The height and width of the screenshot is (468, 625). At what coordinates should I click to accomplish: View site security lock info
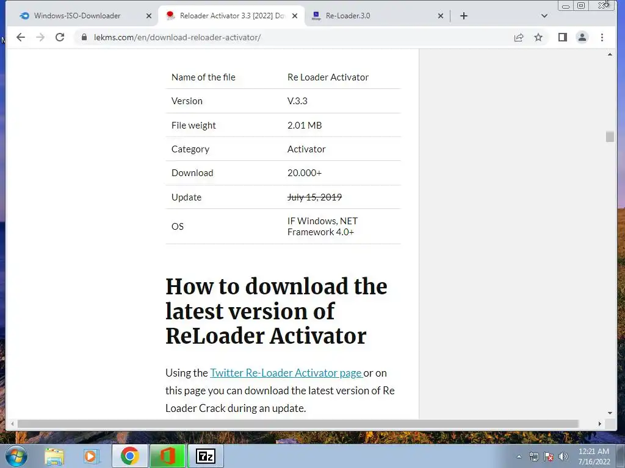pos(84,37)
